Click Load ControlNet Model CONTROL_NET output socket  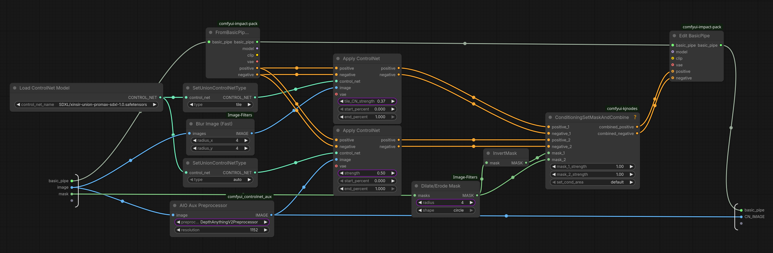(x=160, y=97)
